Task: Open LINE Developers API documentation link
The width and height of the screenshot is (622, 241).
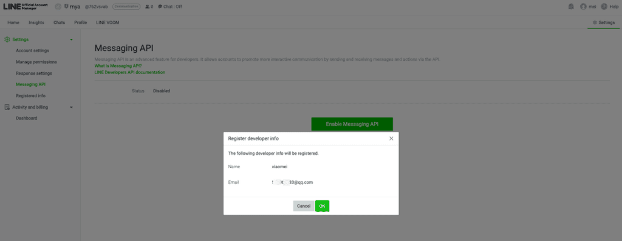Action: coord(130,72)
